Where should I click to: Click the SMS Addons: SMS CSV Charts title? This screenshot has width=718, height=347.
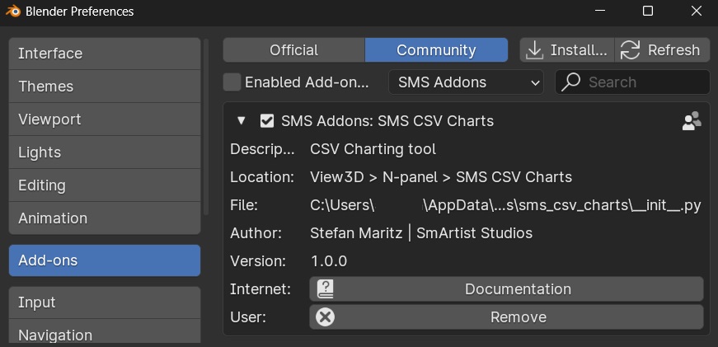[x=387, y=121]
